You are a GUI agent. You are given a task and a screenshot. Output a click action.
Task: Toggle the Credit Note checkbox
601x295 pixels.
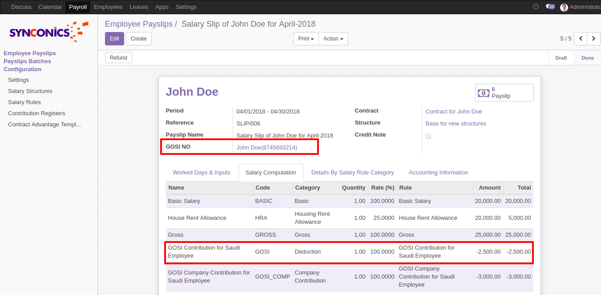pyautogui.click(x=428, y=136)
